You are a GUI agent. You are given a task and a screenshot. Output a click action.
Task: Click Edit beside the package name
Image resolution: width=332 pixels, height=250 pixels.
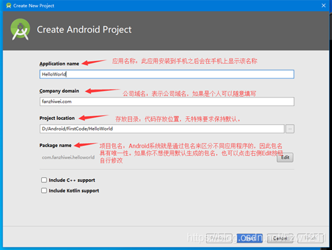point(285,157)
